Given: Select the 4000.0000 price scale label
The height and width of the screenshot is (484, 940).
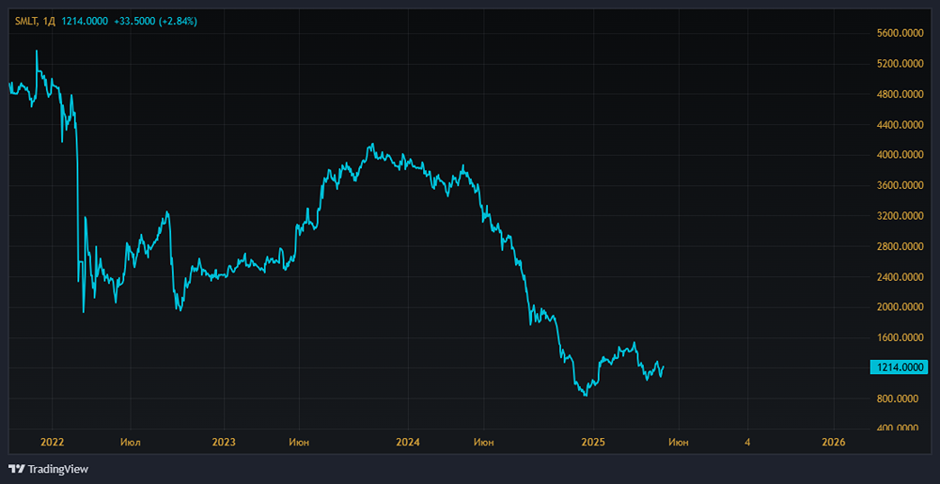Looking at the screenshot, I should 901,155.
